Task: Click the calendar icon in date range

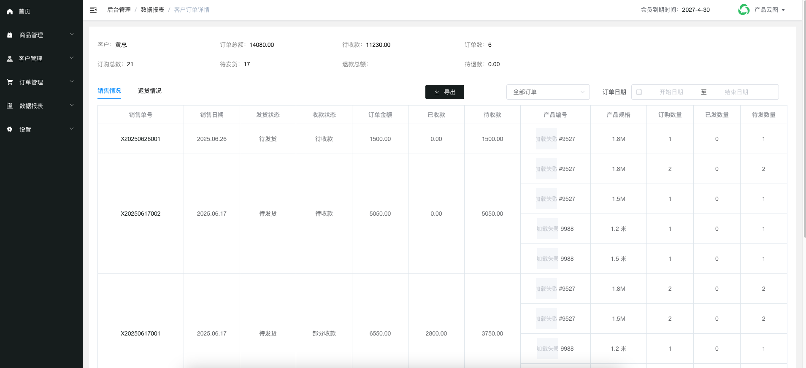Action: 639,92
